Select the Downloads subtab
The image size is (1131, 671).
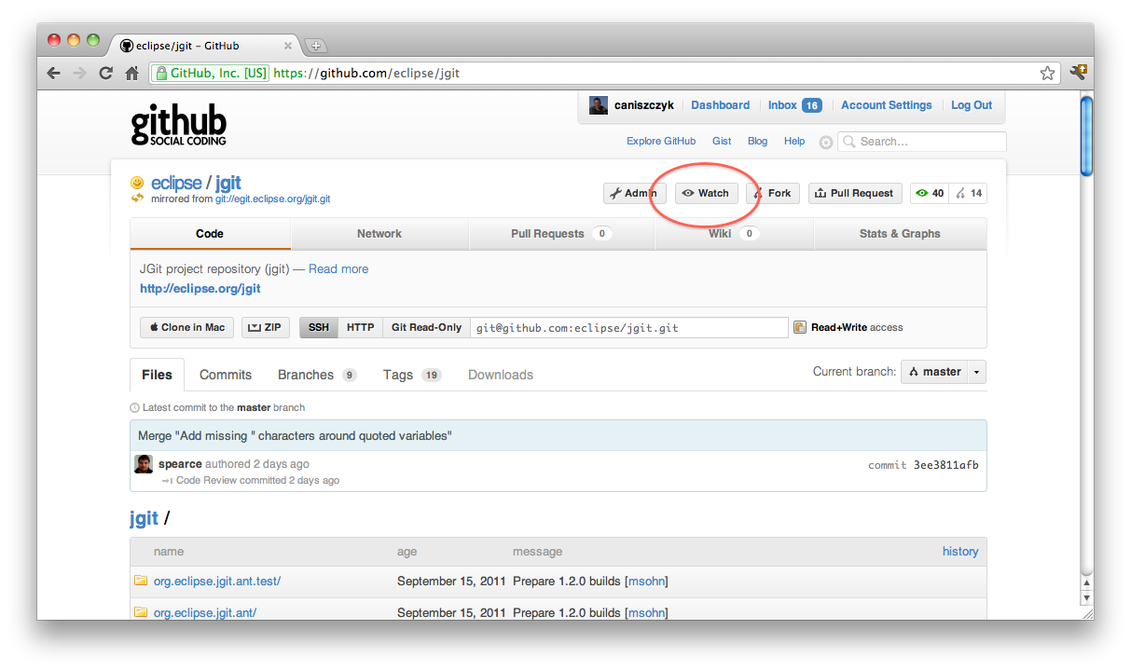point(501,375)
